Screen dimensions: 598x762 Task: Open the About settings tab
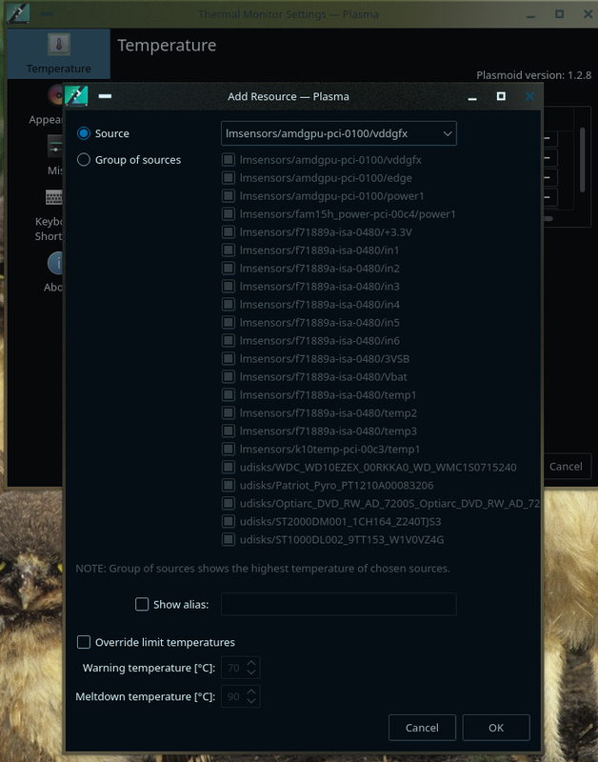click(x=53, y=272)
